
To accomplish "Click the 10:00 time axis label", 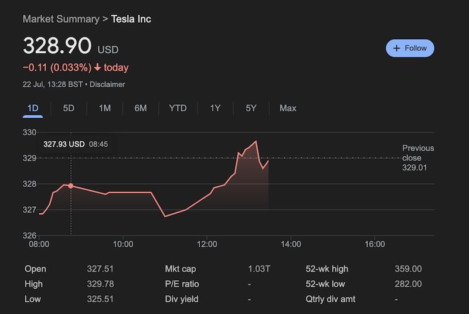I will (x=123, y=244).
